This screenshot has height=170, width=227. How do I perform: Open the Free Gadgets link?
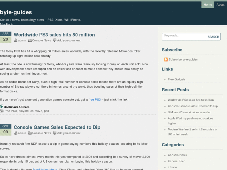click(176, 79)
